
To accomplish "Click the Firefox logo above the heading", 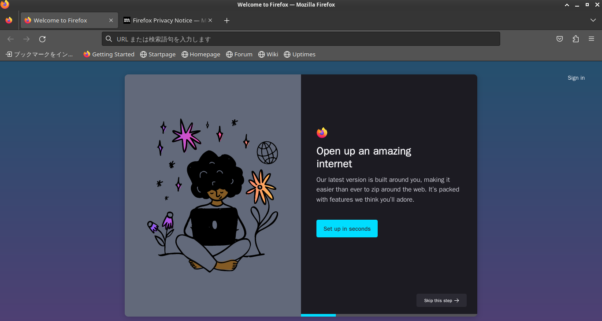I will (x=322, y=133).
